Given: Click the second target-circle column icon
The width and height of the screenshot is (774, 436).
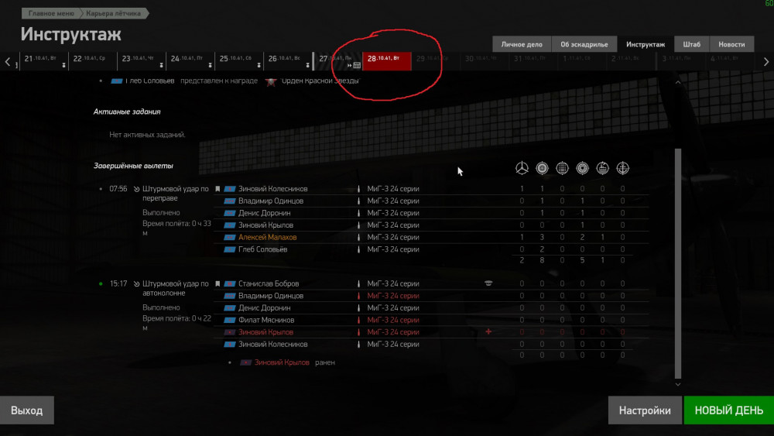Looking at the screenshot, I should pos(583,168).
